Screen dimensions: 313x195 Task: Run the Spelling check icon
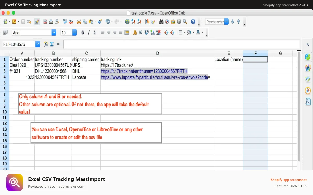[65, 22]
